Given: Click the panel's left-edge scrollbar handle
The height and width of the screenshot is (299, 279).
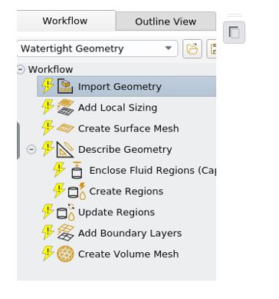Looking at the screenshot, I should click(18, 141).
